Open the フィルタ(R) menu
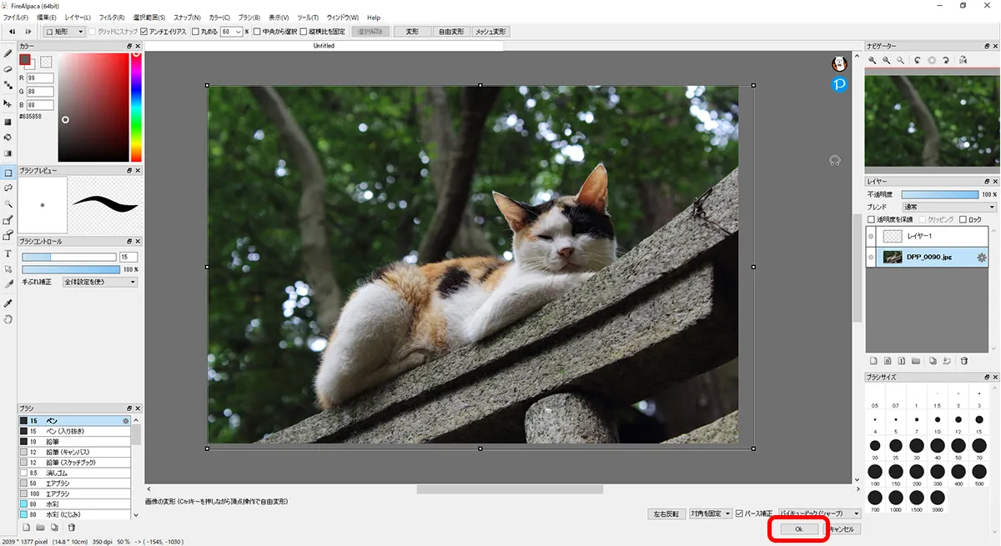 pos(112,18)
